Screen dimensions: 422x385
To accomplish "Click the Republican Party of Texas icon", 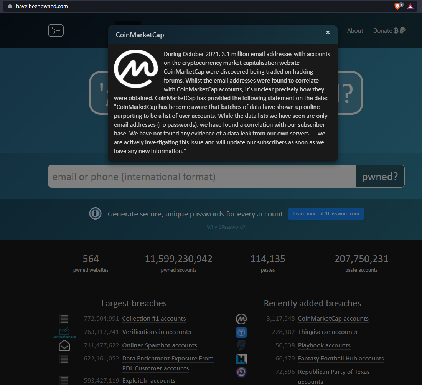I will click(241, 372).
